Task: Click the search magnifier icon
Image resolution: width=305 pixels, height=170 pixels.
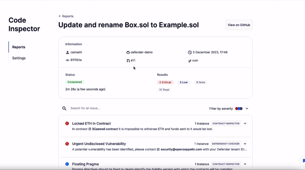Action: click(64, 109)
